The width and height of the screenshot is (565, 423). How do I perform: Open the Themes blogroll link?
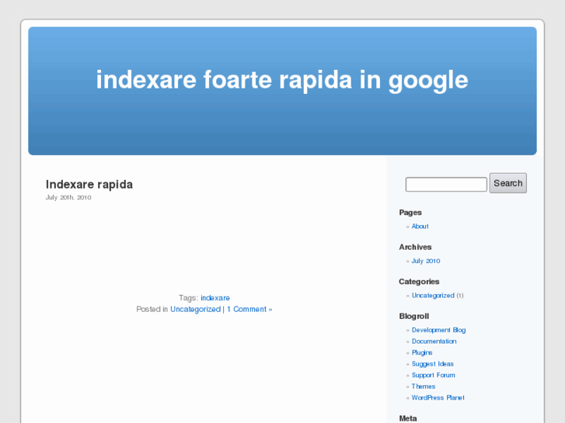[x=424, y=387]
